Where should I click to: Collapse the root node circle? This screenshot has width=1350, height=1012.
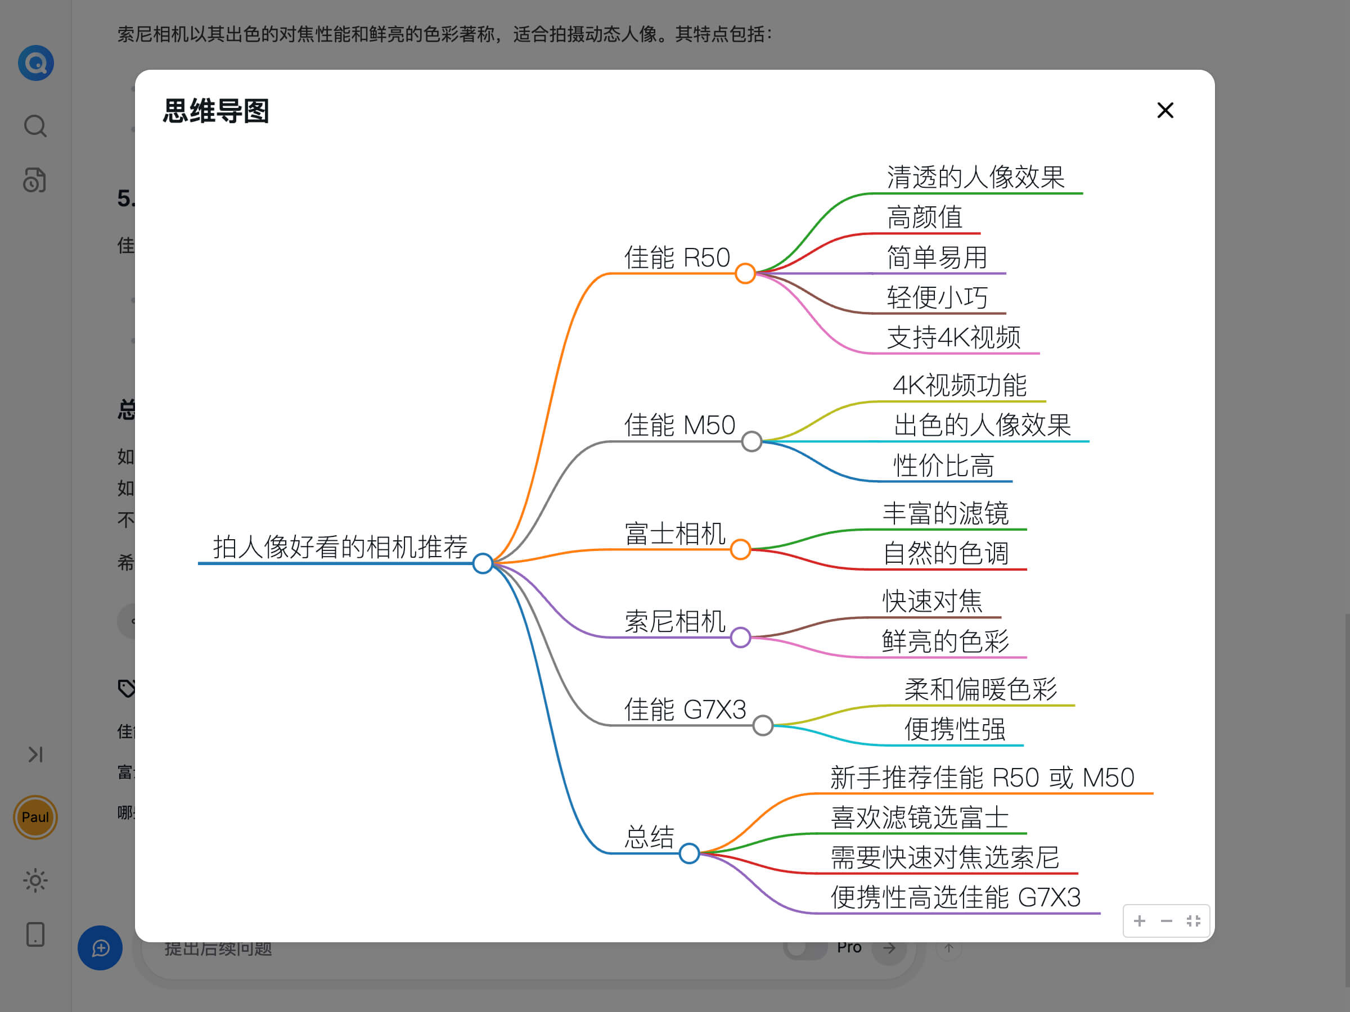pos(483,563)
